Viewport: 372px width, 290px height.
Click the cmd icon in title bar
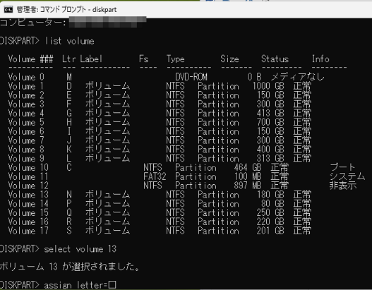click(8, 9)
